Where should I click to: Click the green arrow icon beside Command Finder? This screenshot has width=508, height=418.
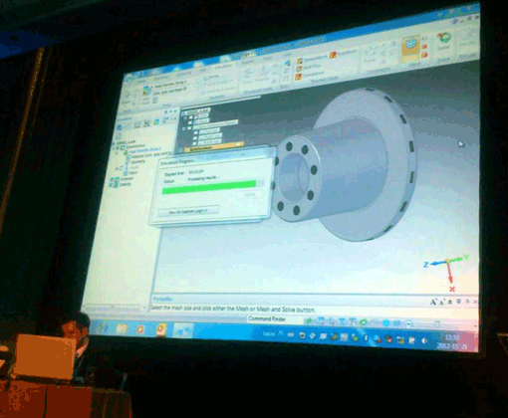coord(310,320)
